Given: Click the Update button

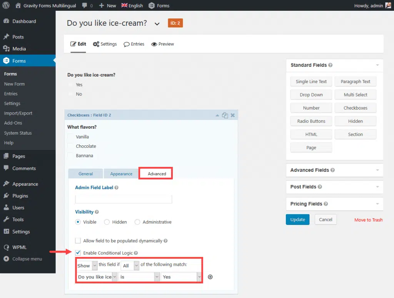Looking at the screenshot, I should [297, 220].
